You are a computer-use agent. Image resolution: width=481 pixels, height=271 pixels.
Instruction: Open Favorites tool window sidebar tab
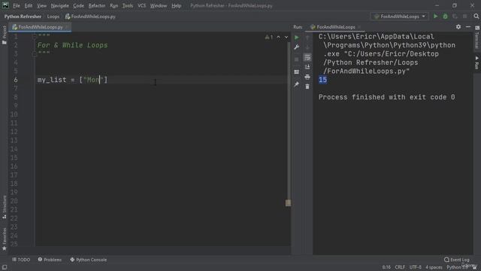coord(4,239)
